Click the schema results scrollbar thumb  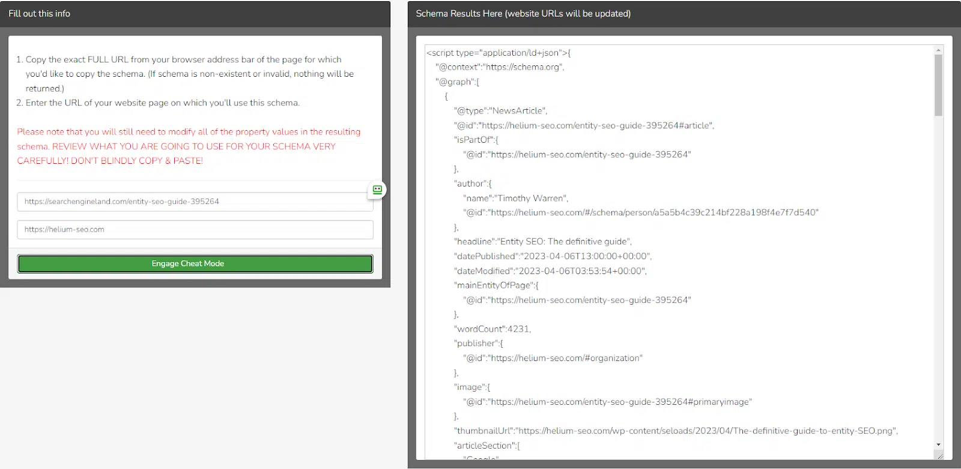pos(938,85)
